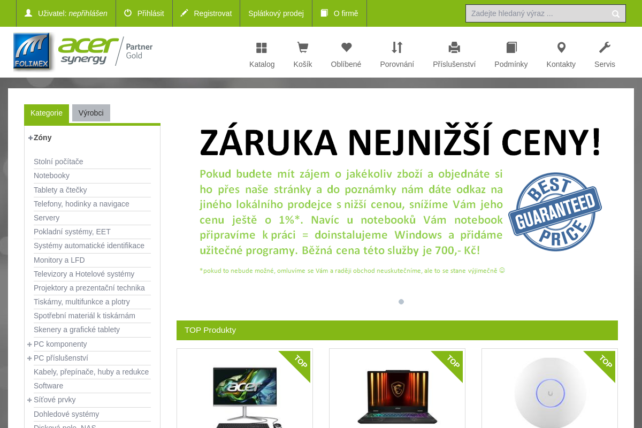This screenshot has height=428, width=642.
Task: Open Telefony, hodinky a navigace category
Action: [x=81, y=204]
